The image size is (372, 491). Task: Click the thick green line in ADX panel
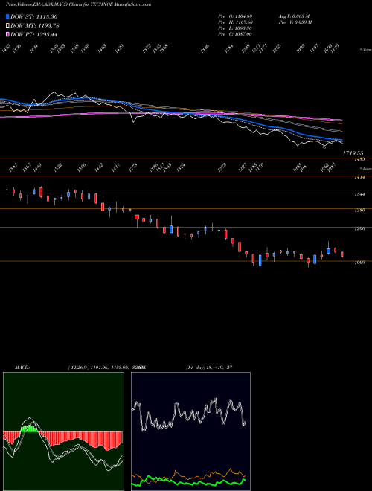(188, 481)
